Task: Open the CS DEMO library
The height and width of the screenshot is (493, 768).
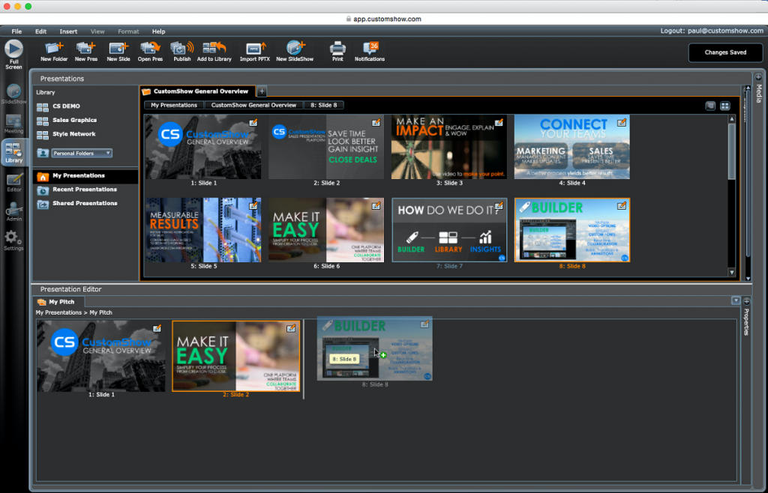Action: pyautogui.click(x=66, y=106)
